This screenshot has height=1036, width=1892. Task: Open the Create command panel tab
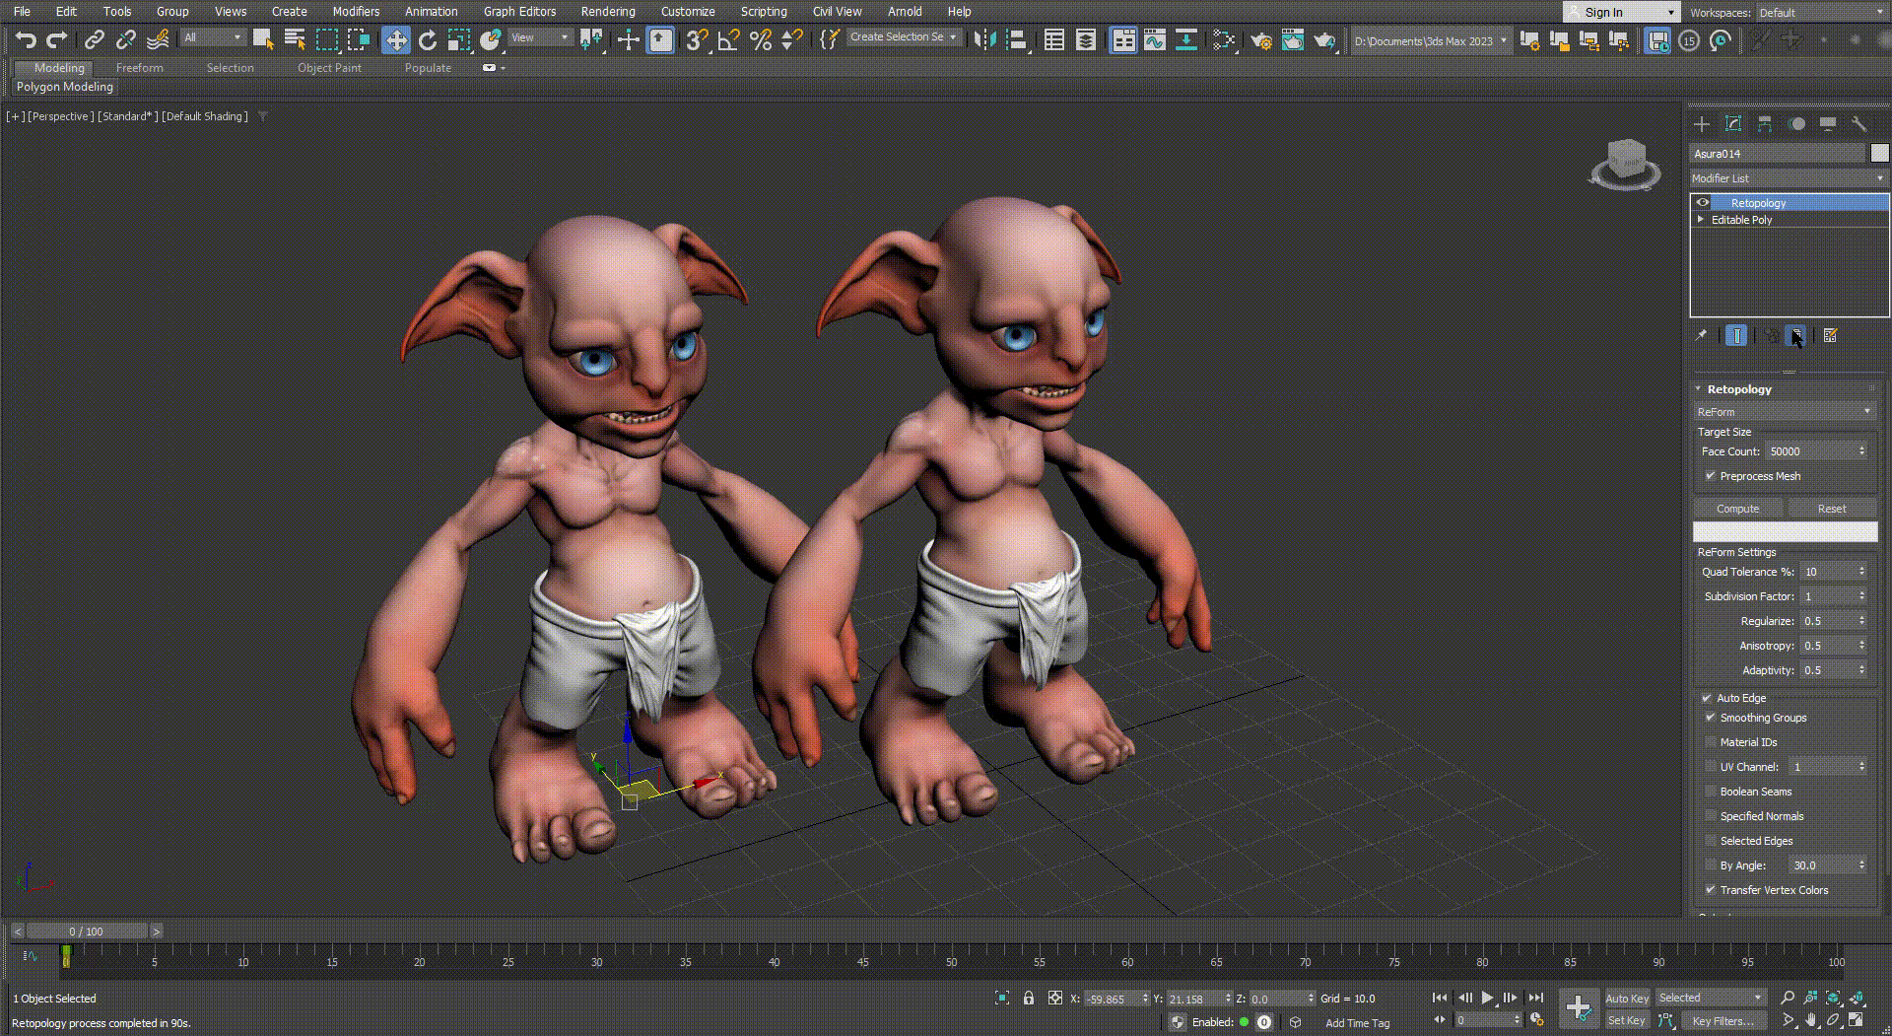[x=1702, y=124]
